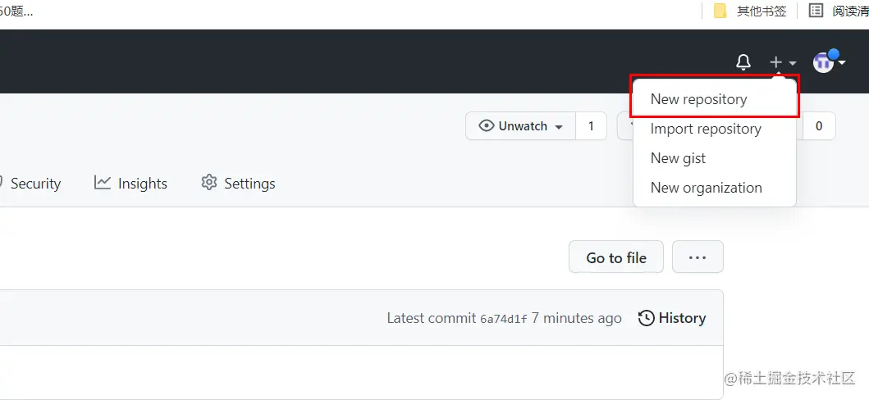Switch to the Security tab
The width and height of the screenshot is (869, 400).
(35, 184)
